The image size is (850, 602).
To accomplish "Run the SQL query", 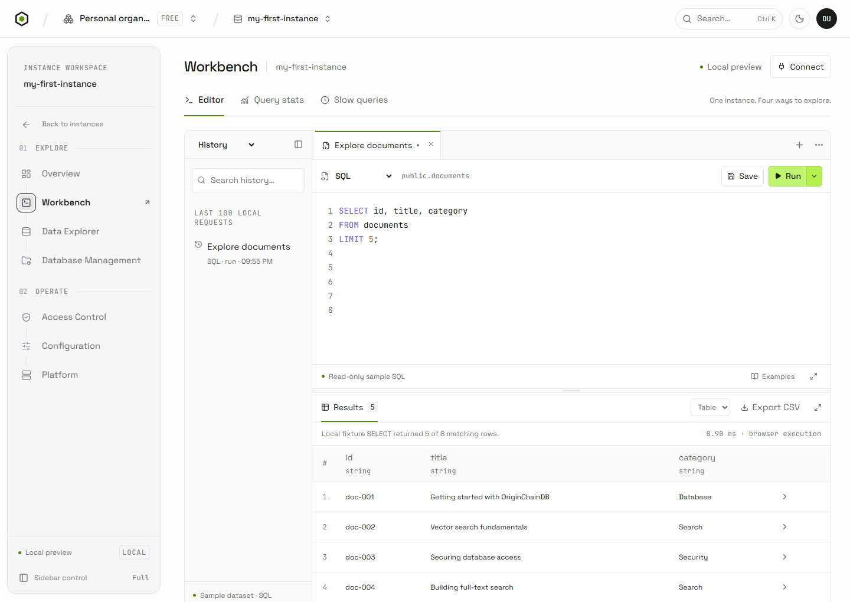I will [787, 176].
